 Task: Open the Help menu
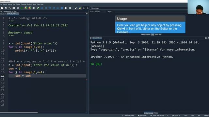click(x=42, y=4)
